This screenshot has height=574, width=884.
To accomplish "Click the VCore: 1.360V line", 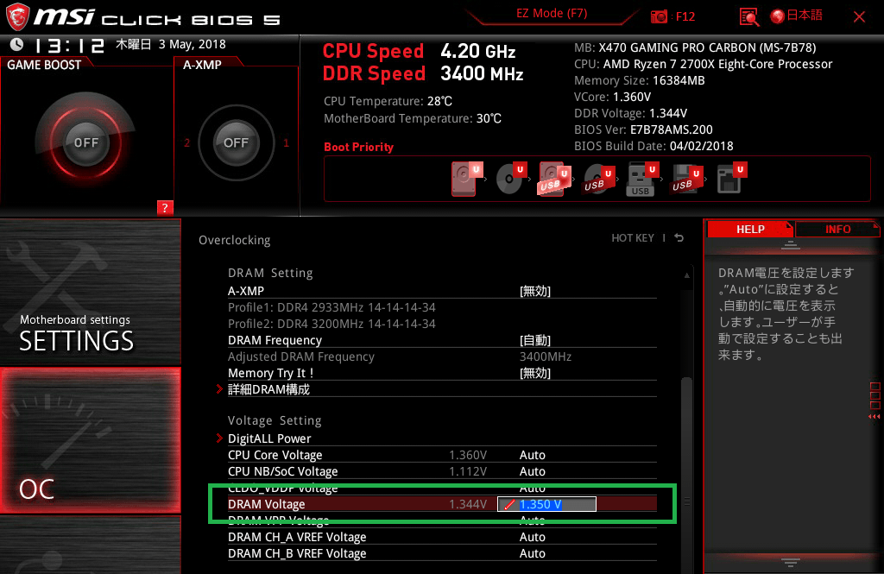I will coord(612,97).
